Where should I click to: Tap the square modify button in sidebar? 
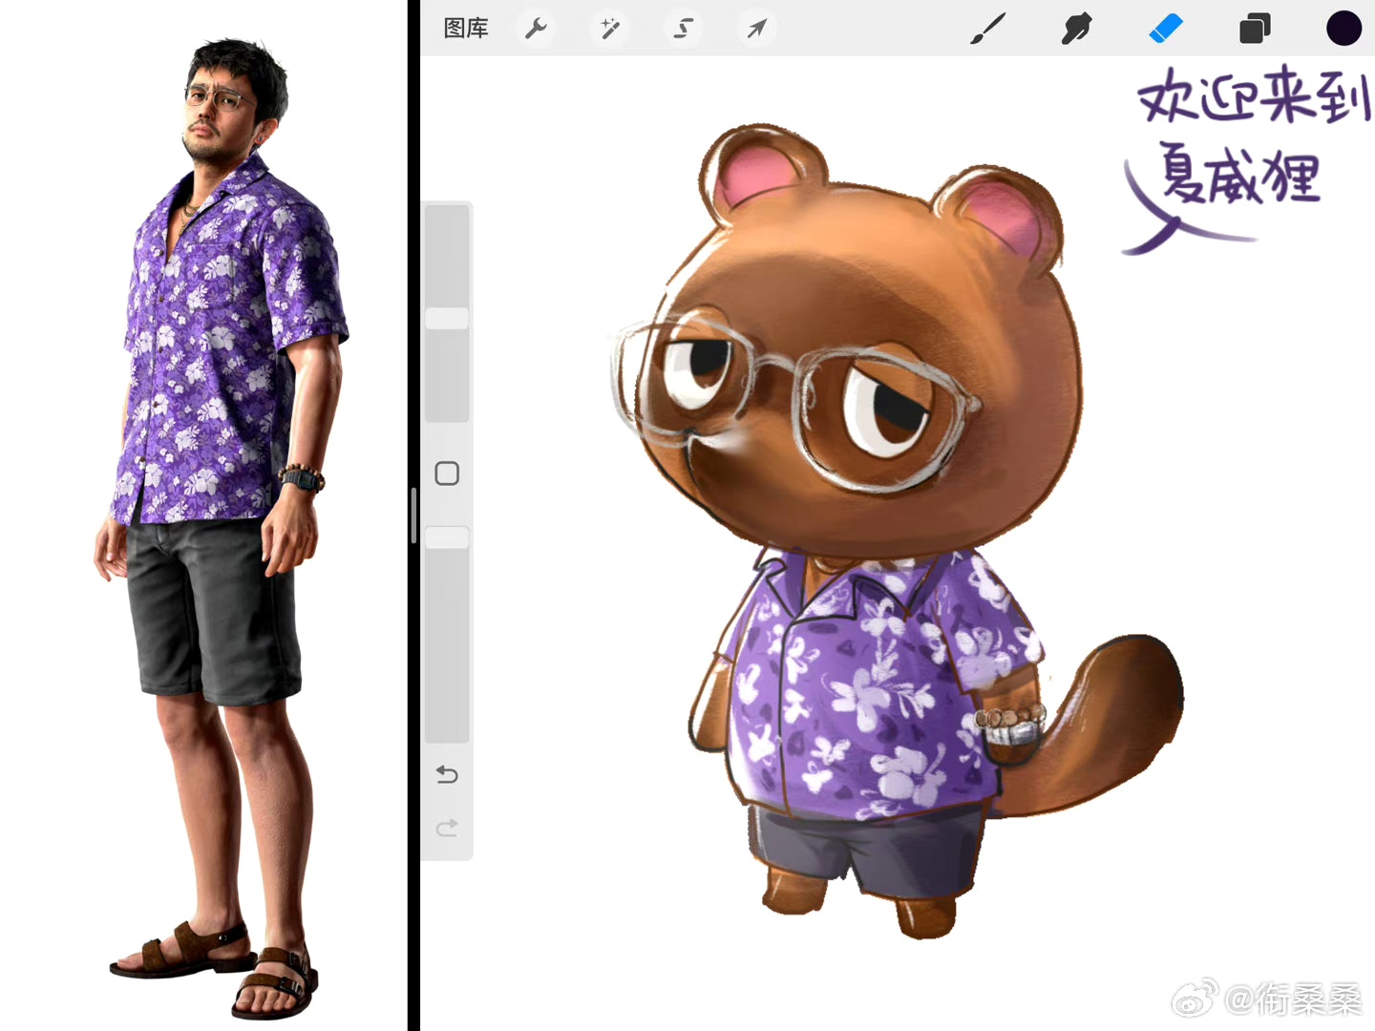point(447,473)
